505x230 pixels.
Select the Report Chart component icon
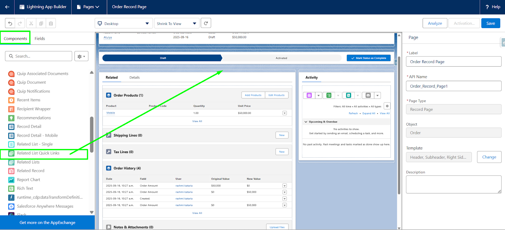tap(11, 180)
